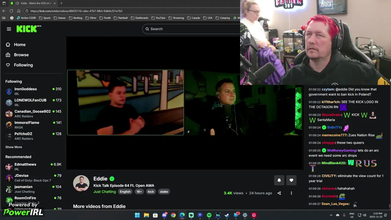The width and height of the screenshot is (391, 220).
Task: Open a new browser tab
Action: (61, 3)
